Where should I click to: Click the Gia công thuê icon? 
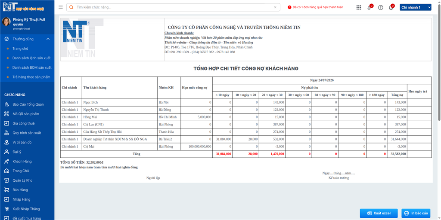coord(6,123)
